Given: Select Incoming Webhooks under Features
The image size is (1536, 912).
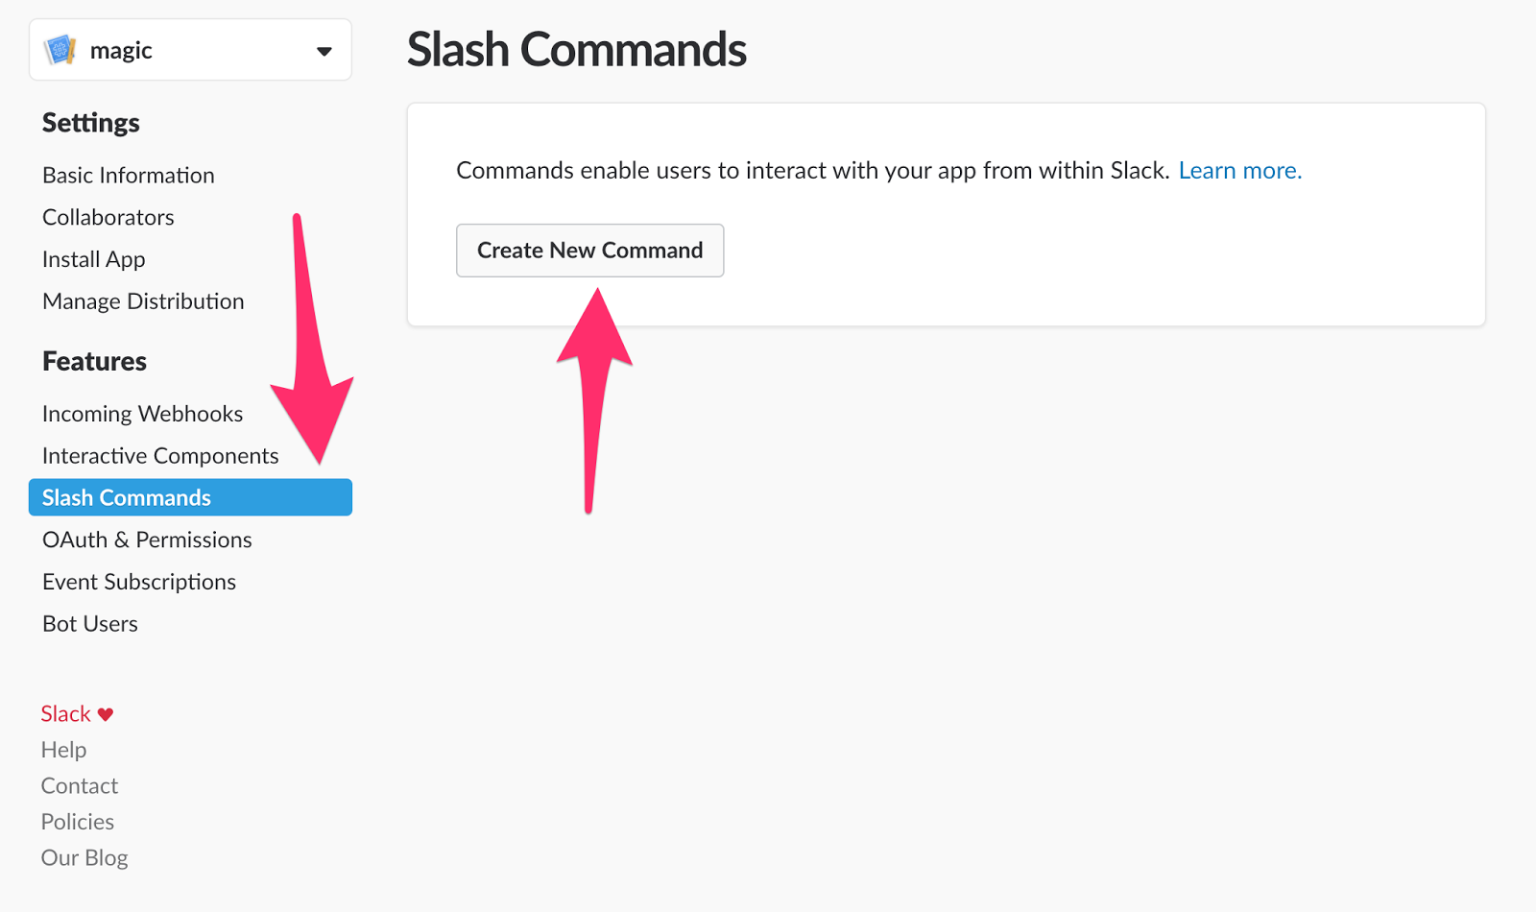Looking at the screenshot, I should (x=142, y=413).
